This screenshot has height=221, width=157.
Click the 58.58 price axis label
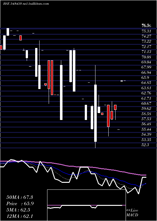(146, 114)
